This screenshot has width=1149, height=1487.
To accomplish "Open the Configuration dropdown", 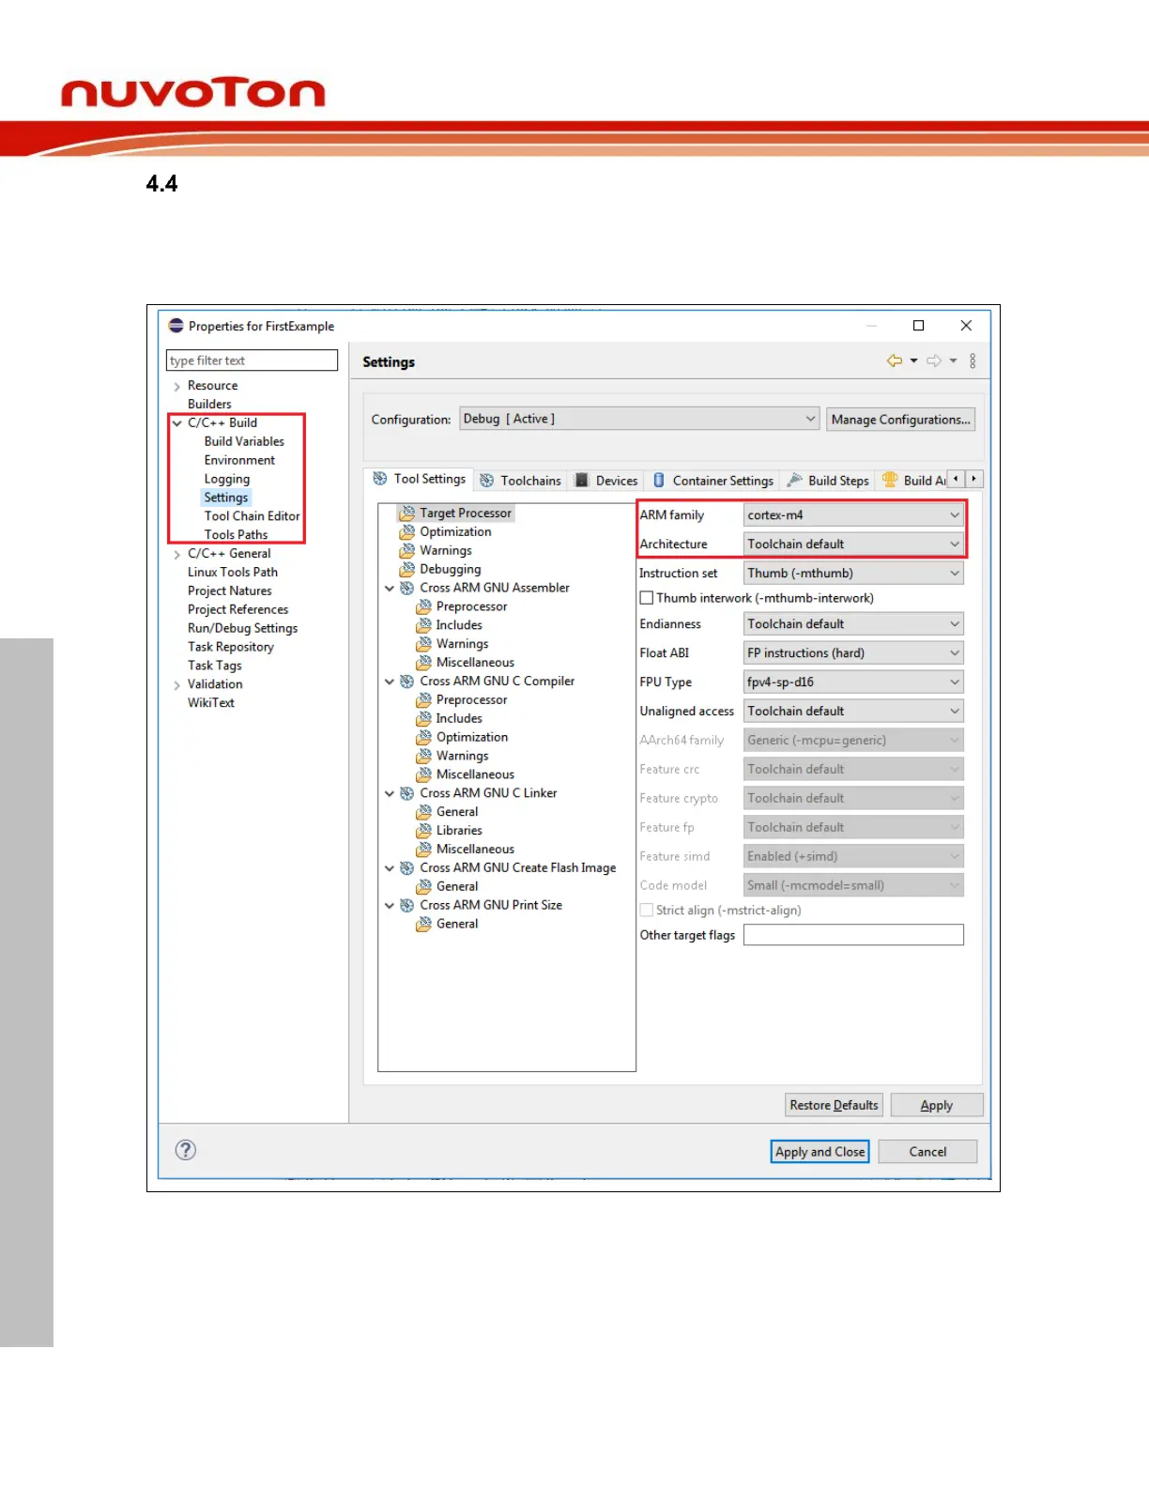I will click(639, 420).
